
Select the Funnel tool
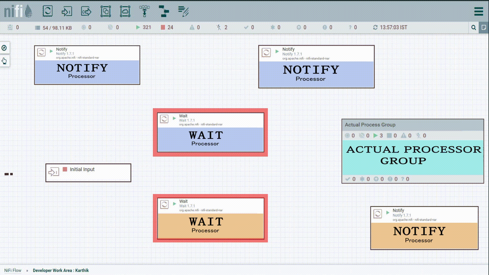[144, 11]
